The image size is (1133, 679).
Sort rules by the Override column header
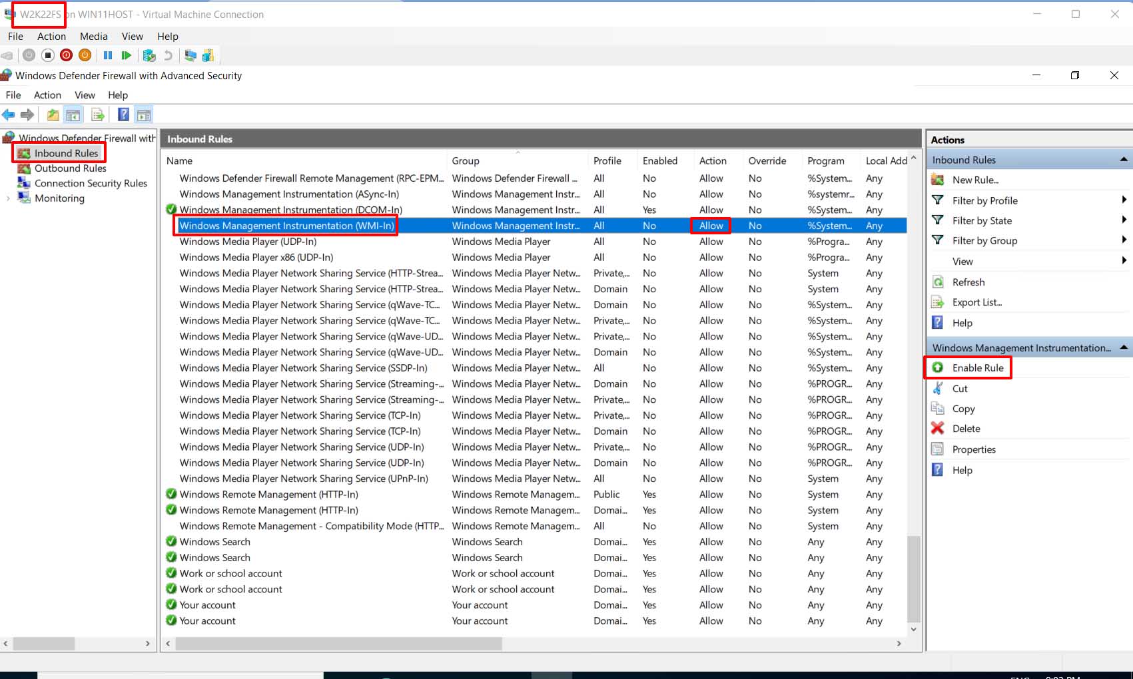point(773,161)
